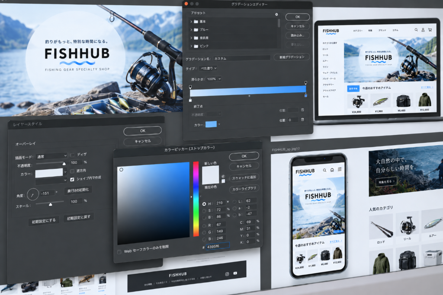Enable the 逆方向 checkbox

pos(72,171)
